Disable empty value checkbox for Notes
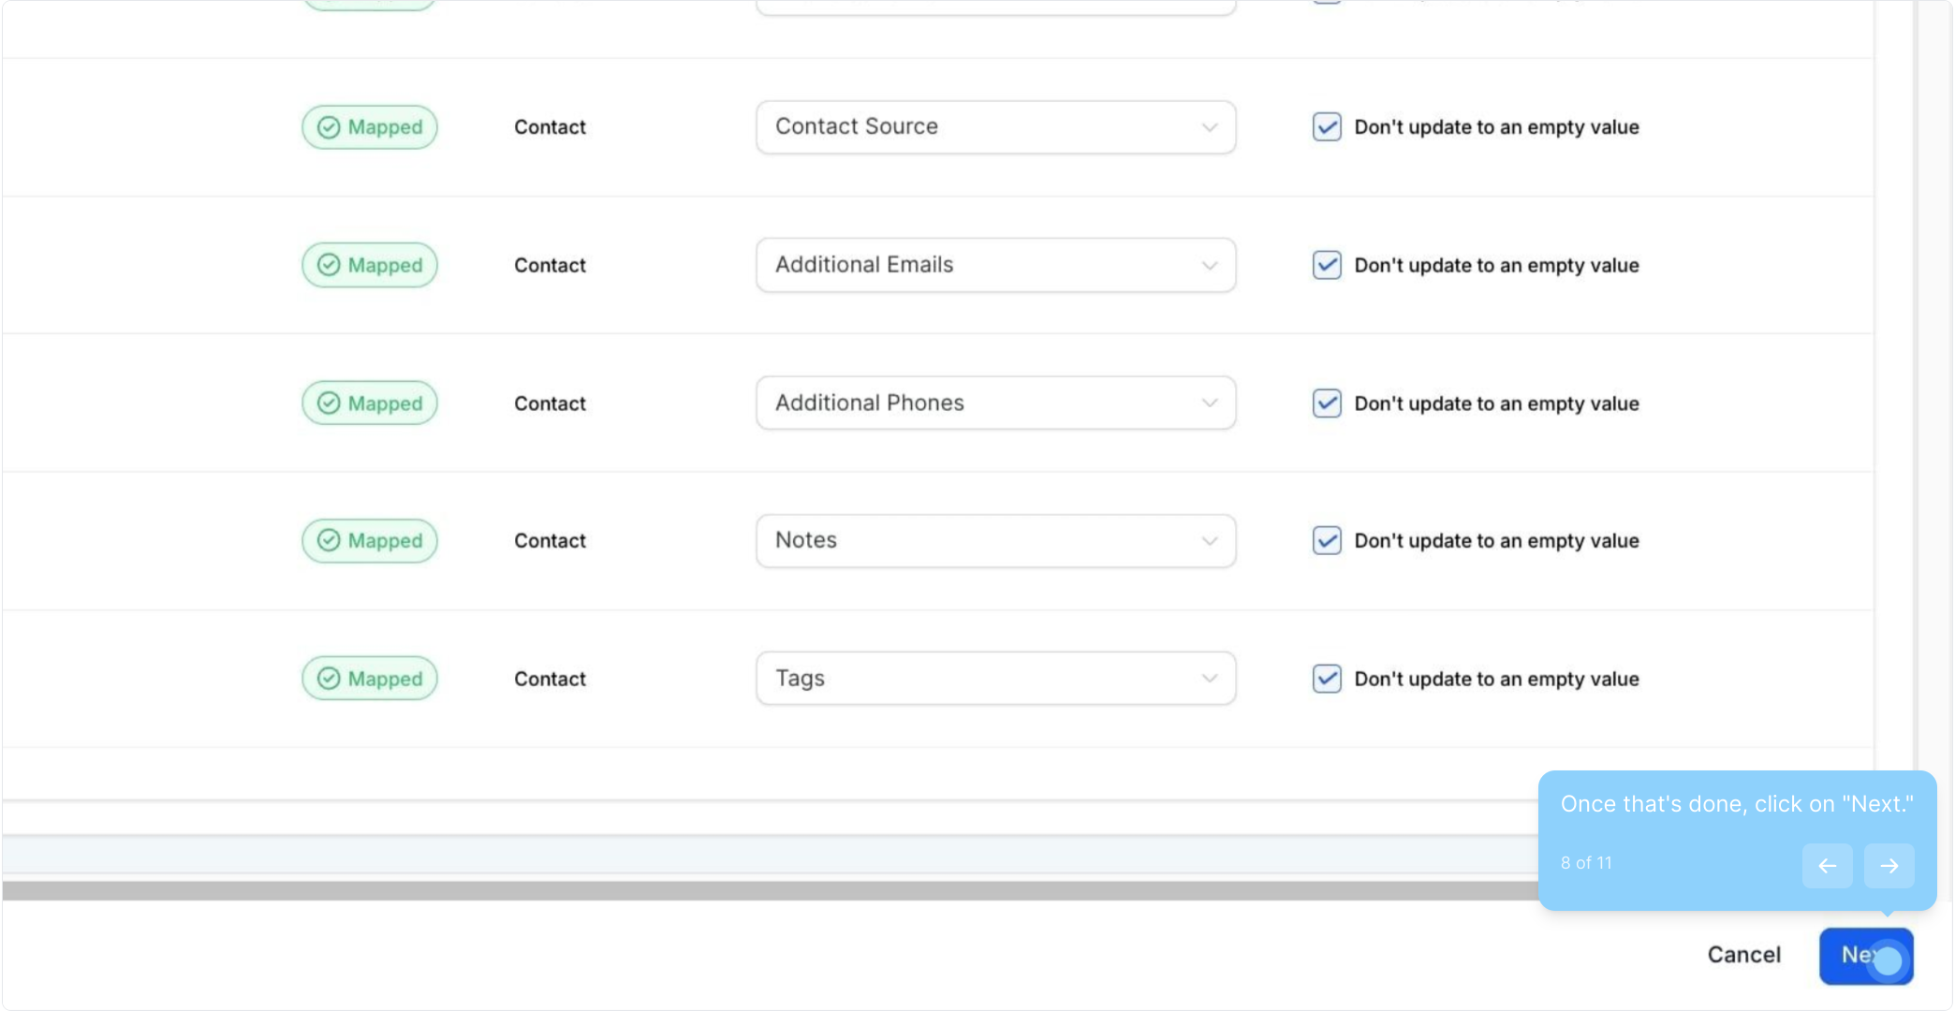This screenshot has height=1011, width=1955. click(1327, 541)
